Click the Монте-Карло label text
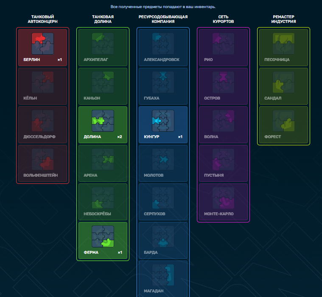The width and height of the screenshot is (322, 297). (x=219, y=214)
